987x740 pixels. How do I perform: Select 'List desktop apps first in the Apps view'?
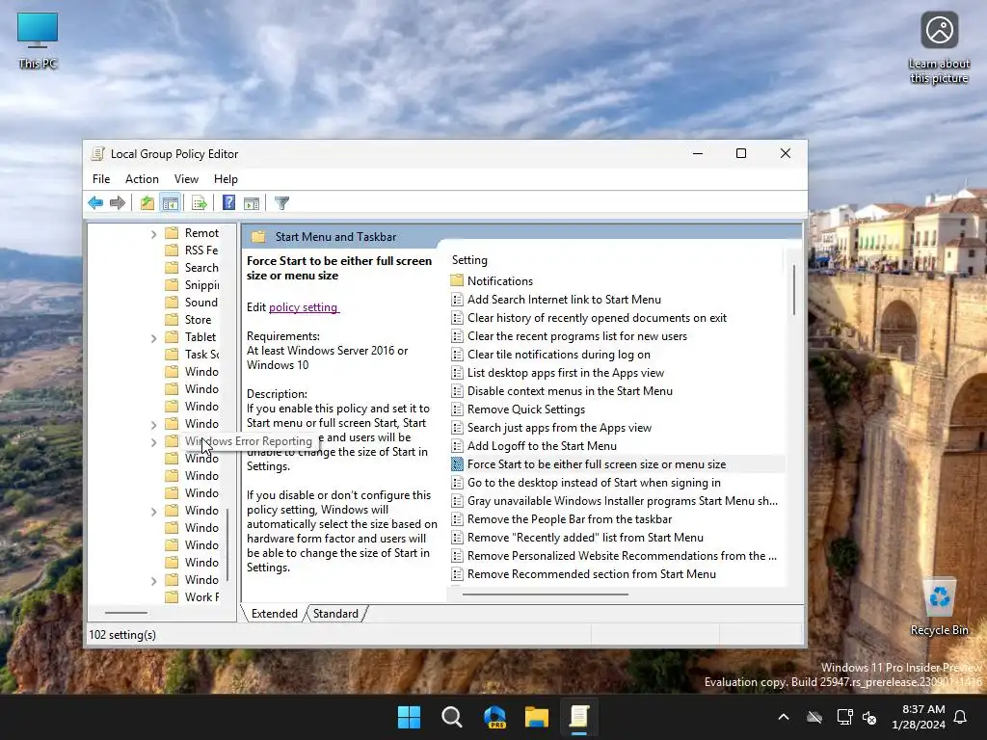coord(565,373)
